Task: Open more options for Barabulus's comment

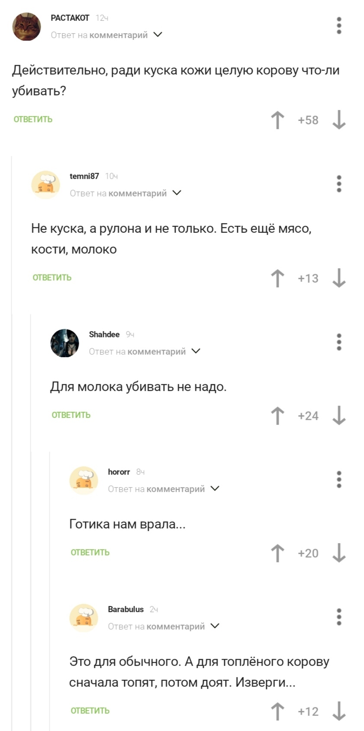Action: click(339, 617)
